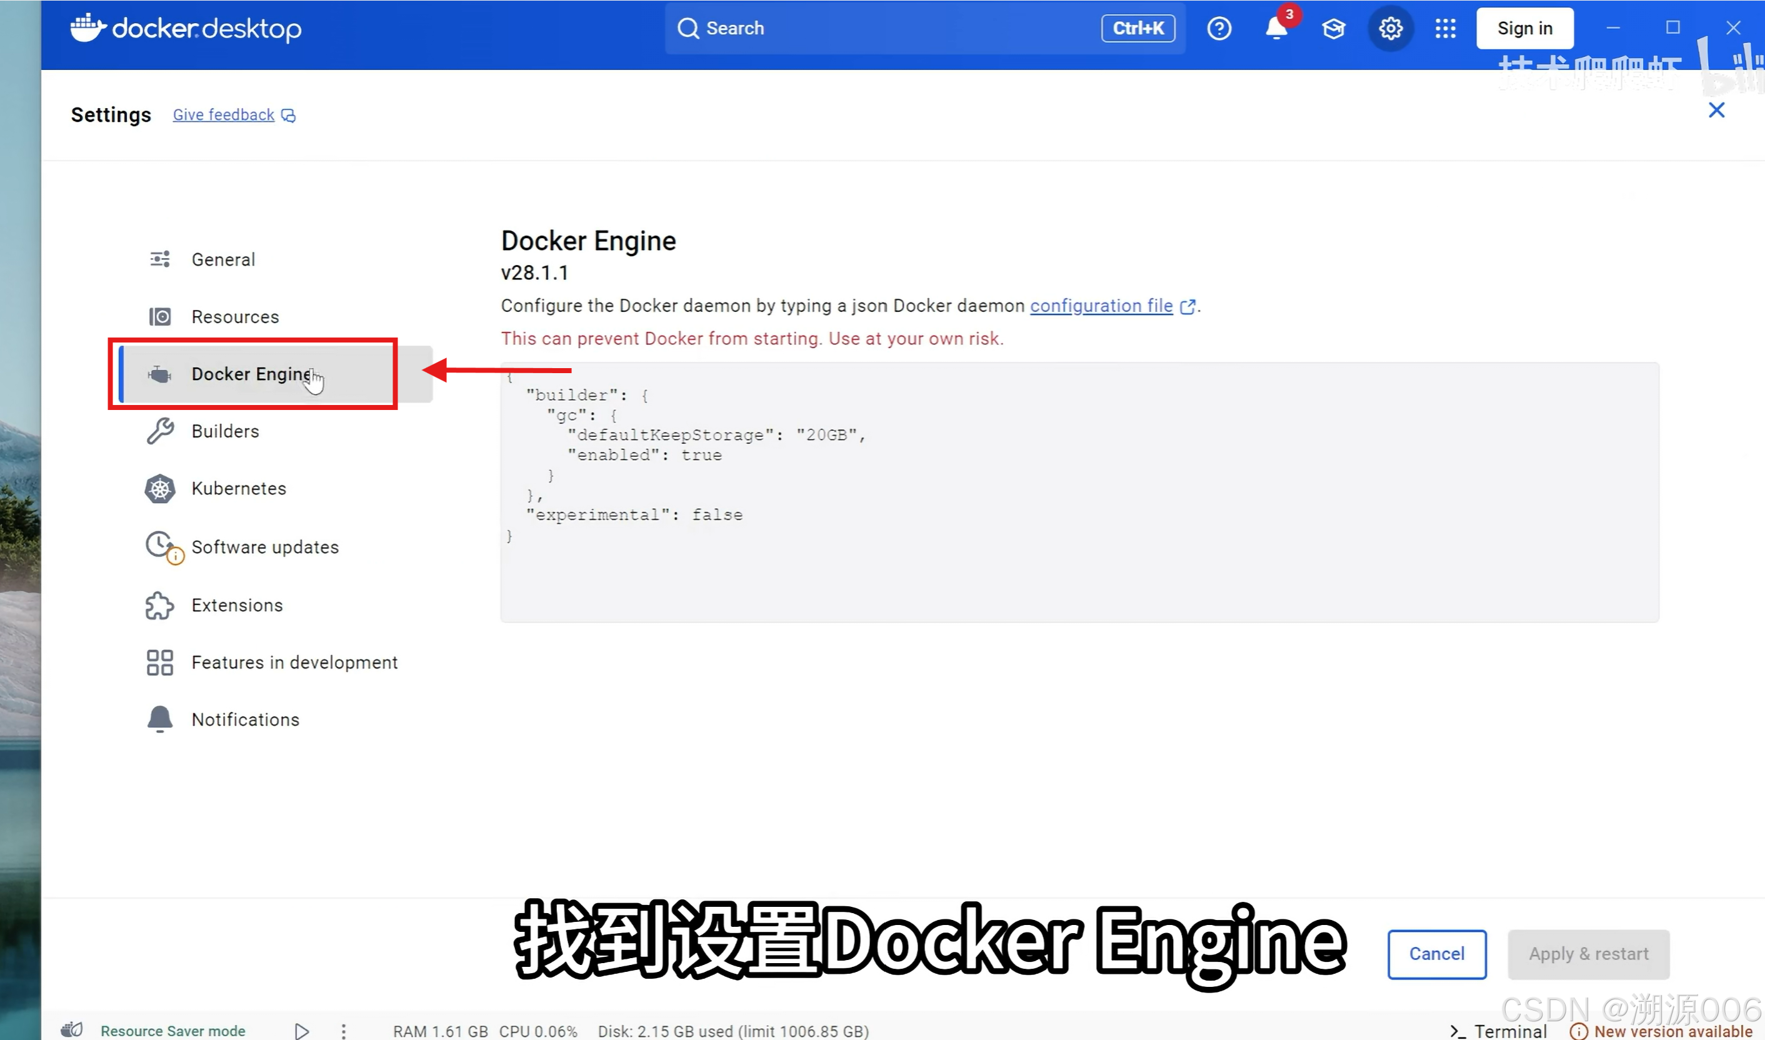Click the feedback chat icon beside link
This screenshot has height=1040, width=1765.
[288, 116]
